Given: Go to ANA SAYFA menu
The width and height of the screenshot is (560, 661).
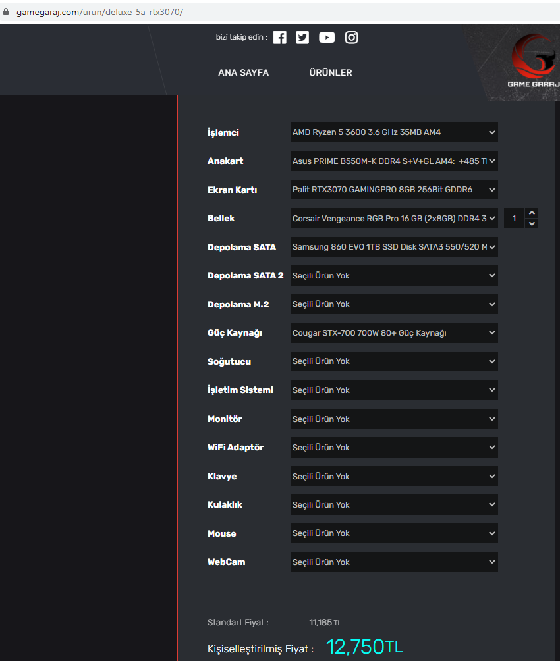Looking at the screenshot, I should click(244, 72).
